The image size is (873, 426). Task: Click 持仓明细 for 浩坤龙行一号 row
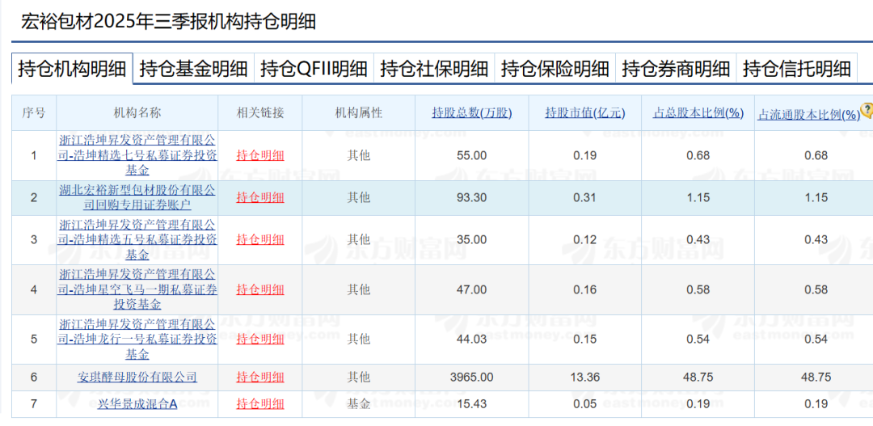click(x=260, y=340)
